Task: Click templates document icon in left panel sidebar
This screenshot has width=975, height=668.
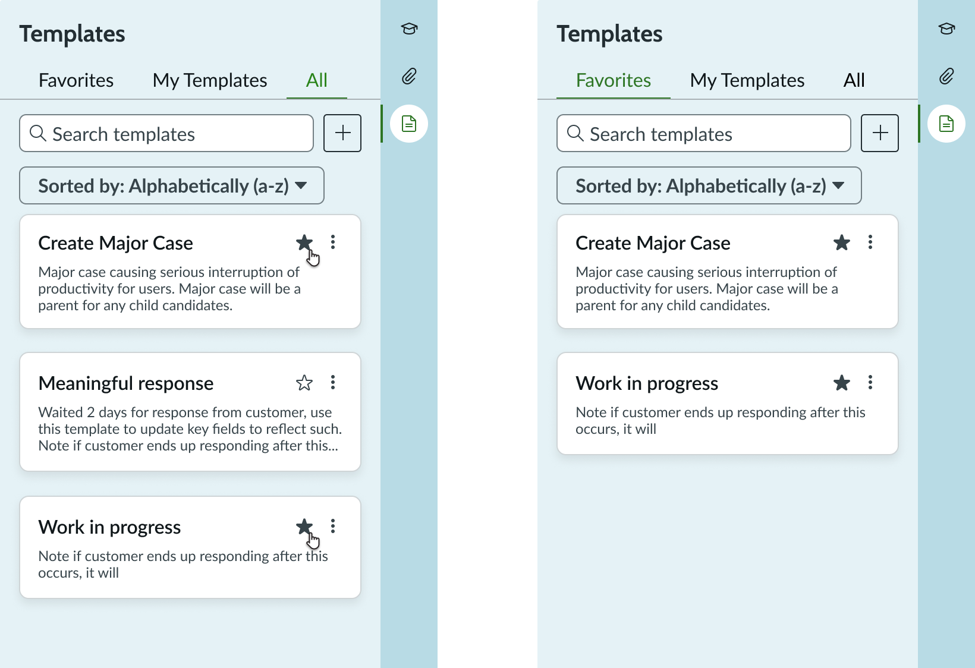Action: [409, 124]
